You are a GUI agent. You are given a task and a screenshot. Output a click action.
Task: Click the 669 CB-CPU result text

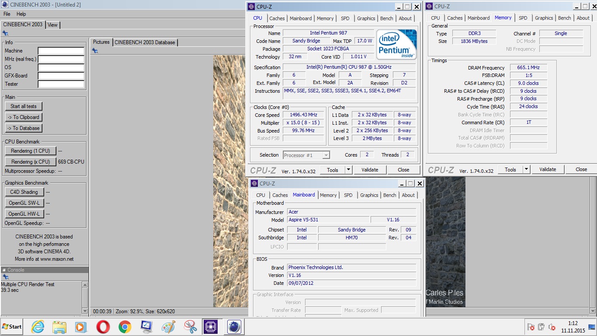71,162
